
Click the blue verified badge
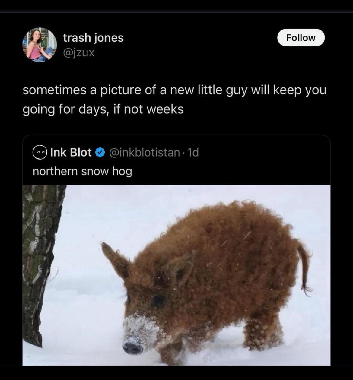tap(100, 153)
